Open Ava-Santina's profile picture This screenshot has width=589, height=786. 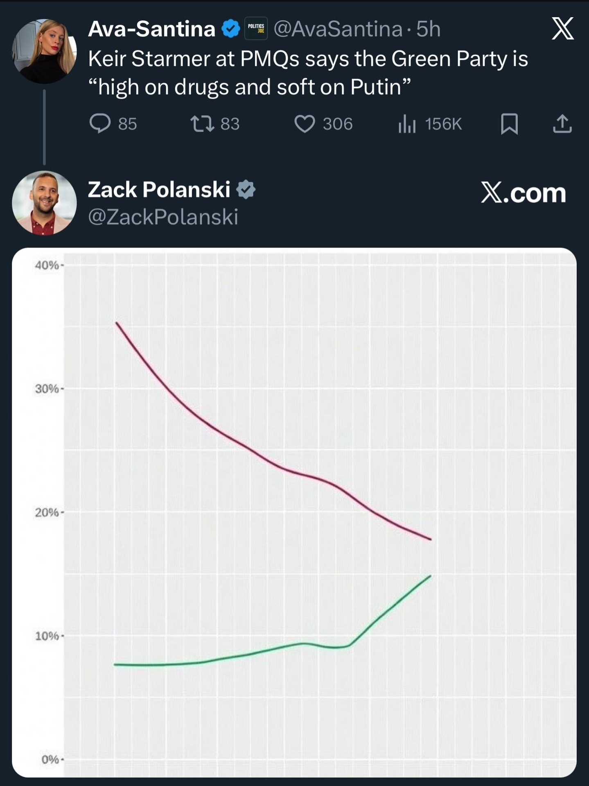[45, 52]
